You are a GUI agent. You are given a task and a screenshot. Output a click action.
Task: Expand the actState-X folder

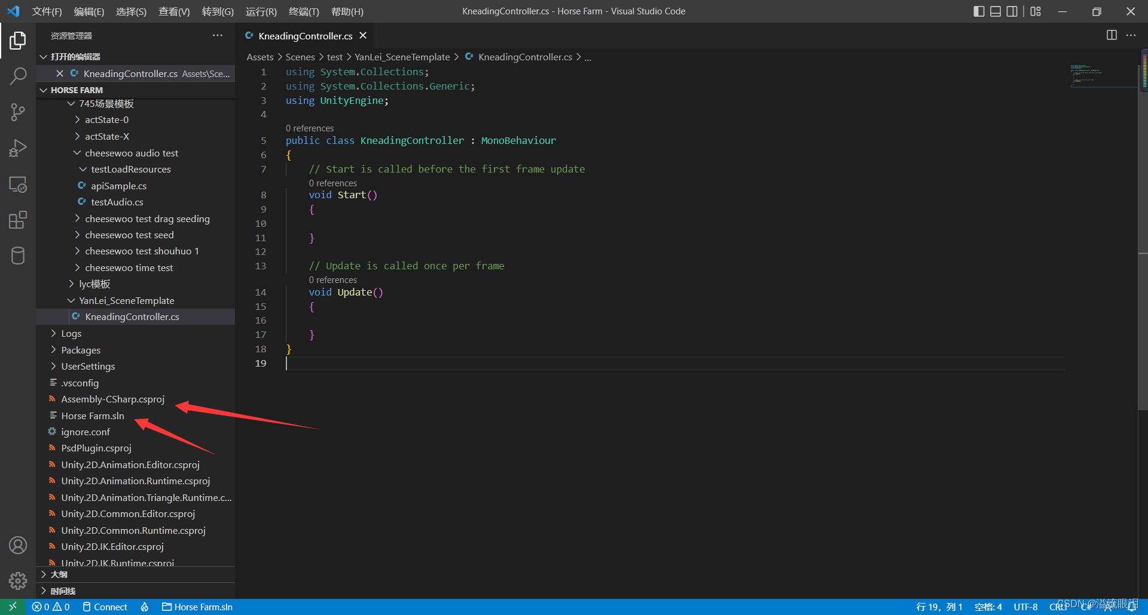pos(136,137)
